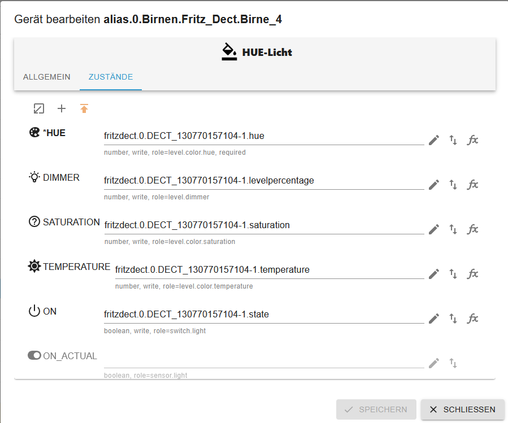Open the fx function for TEMPERATURE
508x423 pixels.
click(472, 274)
